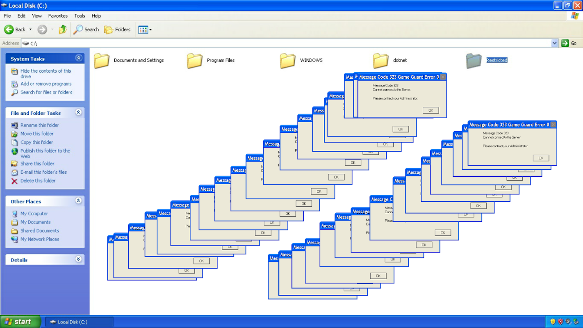Open the Tools menu
The width and height of the screenshot is (583, 328).
[80, 16]
